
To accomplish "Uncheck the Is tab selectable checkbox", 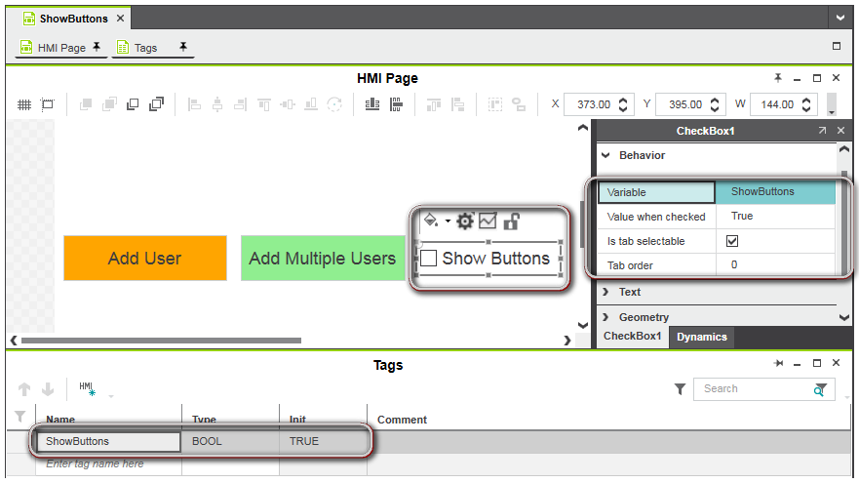I will pos(732,241).
